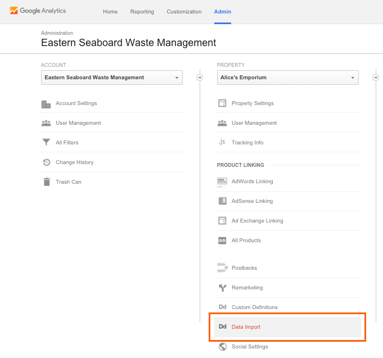Click the Change History clock icon
This screenshot has width=383, height=358.
tap(47, 162)
